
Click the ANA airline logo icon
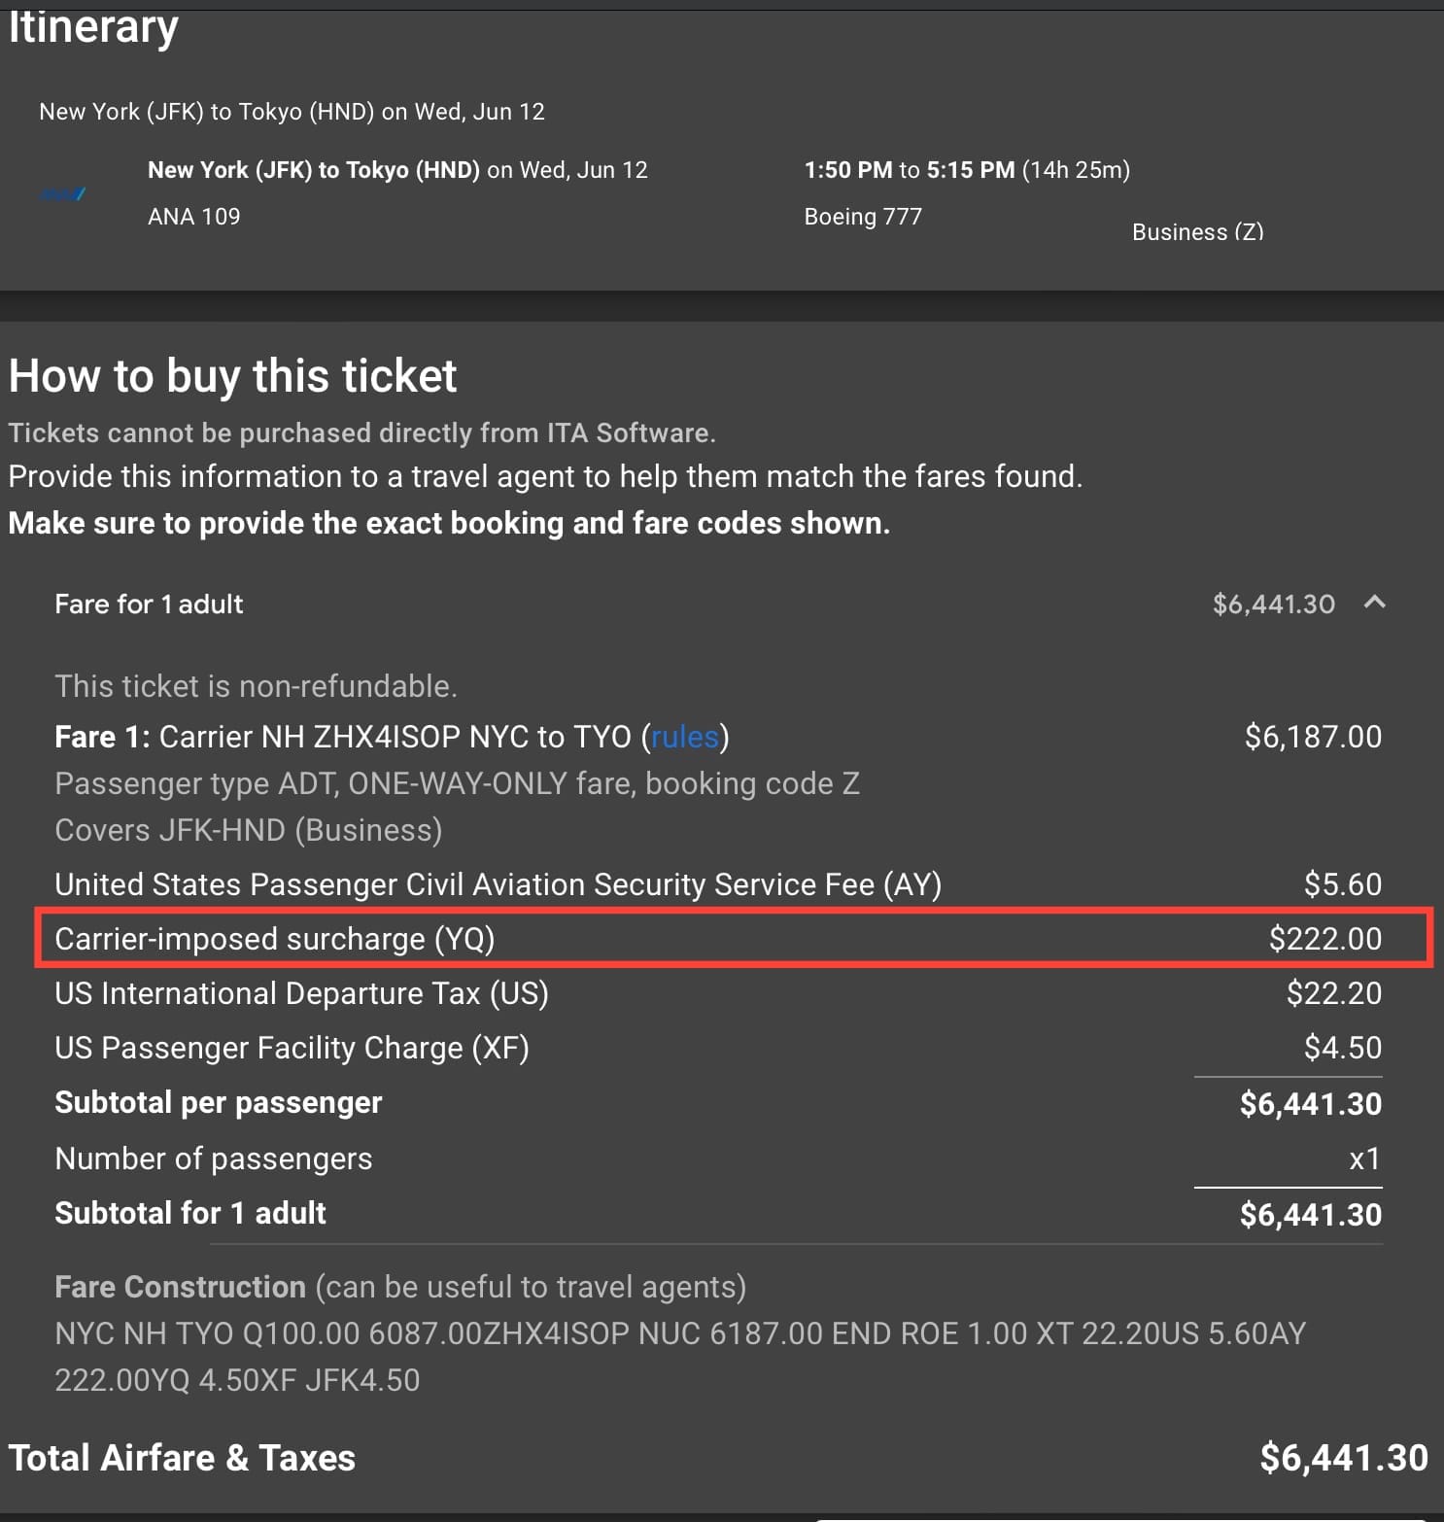pyautogui.click(x=63, y=194)
